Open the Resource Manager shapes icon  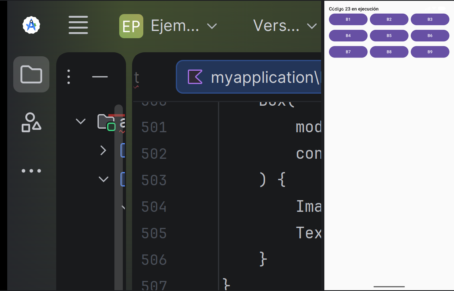[31, 123]
